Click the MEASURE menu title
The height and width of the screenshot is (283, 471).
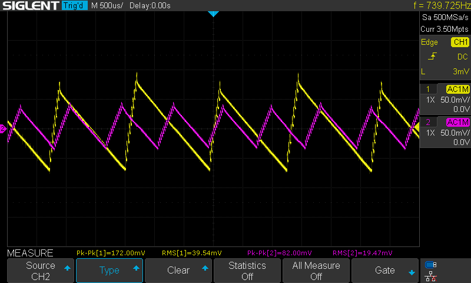pyautogui.click(x=30, y=253)
